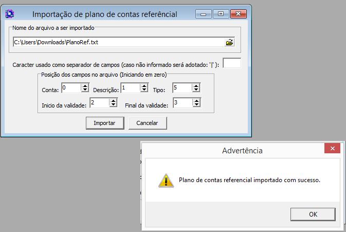
Task: Click the 'Posição dos campos no arquivo' label
Action: point(104,75)
